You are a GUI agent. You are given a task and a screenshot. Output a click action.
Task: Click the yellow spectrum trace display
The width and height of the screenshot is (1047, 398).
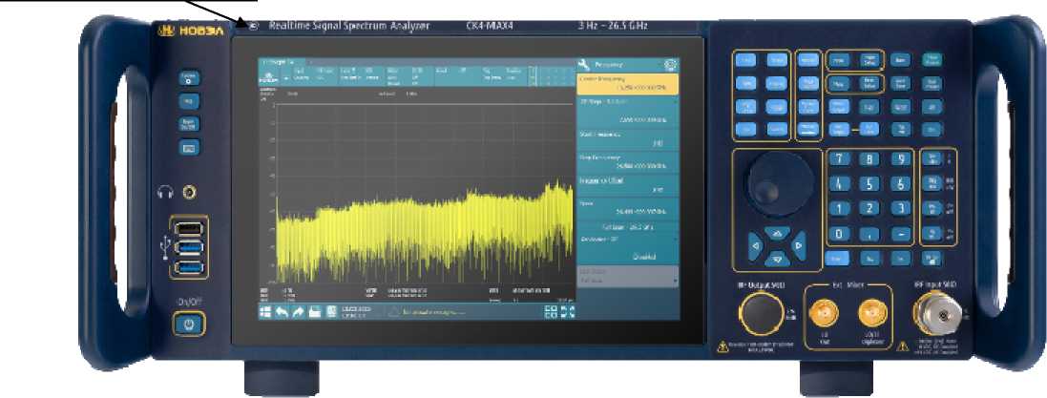coord(420,229)
